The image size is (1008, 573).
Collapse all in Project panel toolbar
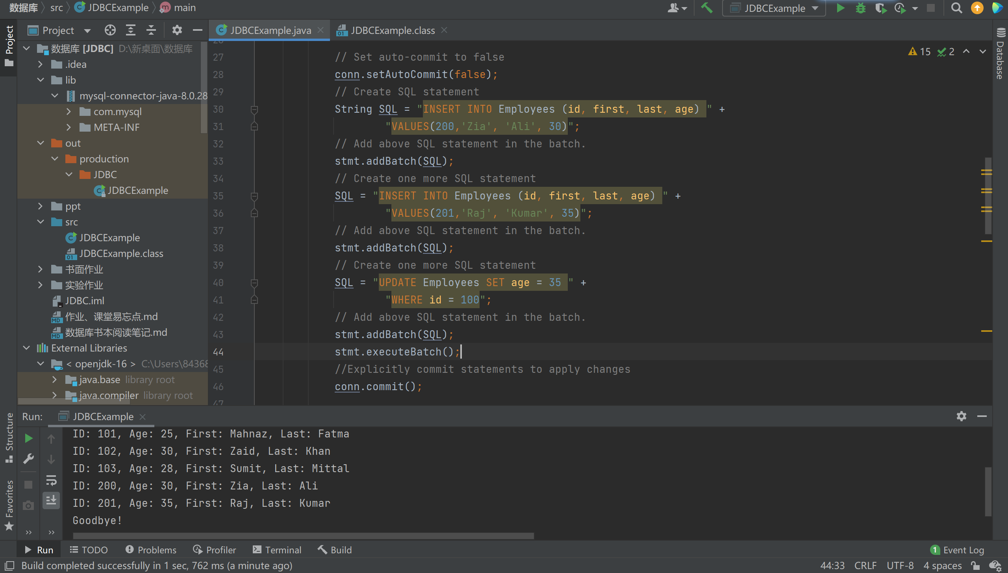(x=151, y=30)
